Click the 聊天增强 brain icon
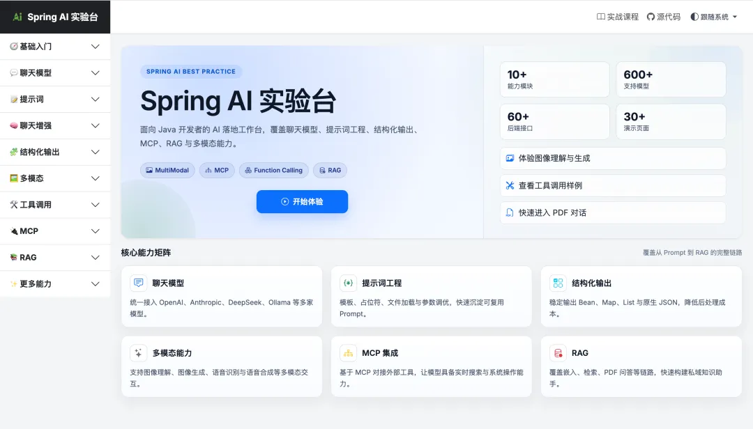 [14, 126]
